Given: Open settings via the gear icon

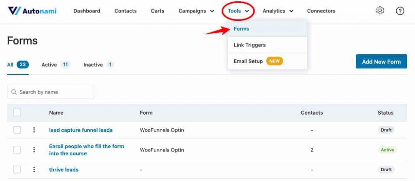Looking at the screenshot, I should tap(380, 11).
